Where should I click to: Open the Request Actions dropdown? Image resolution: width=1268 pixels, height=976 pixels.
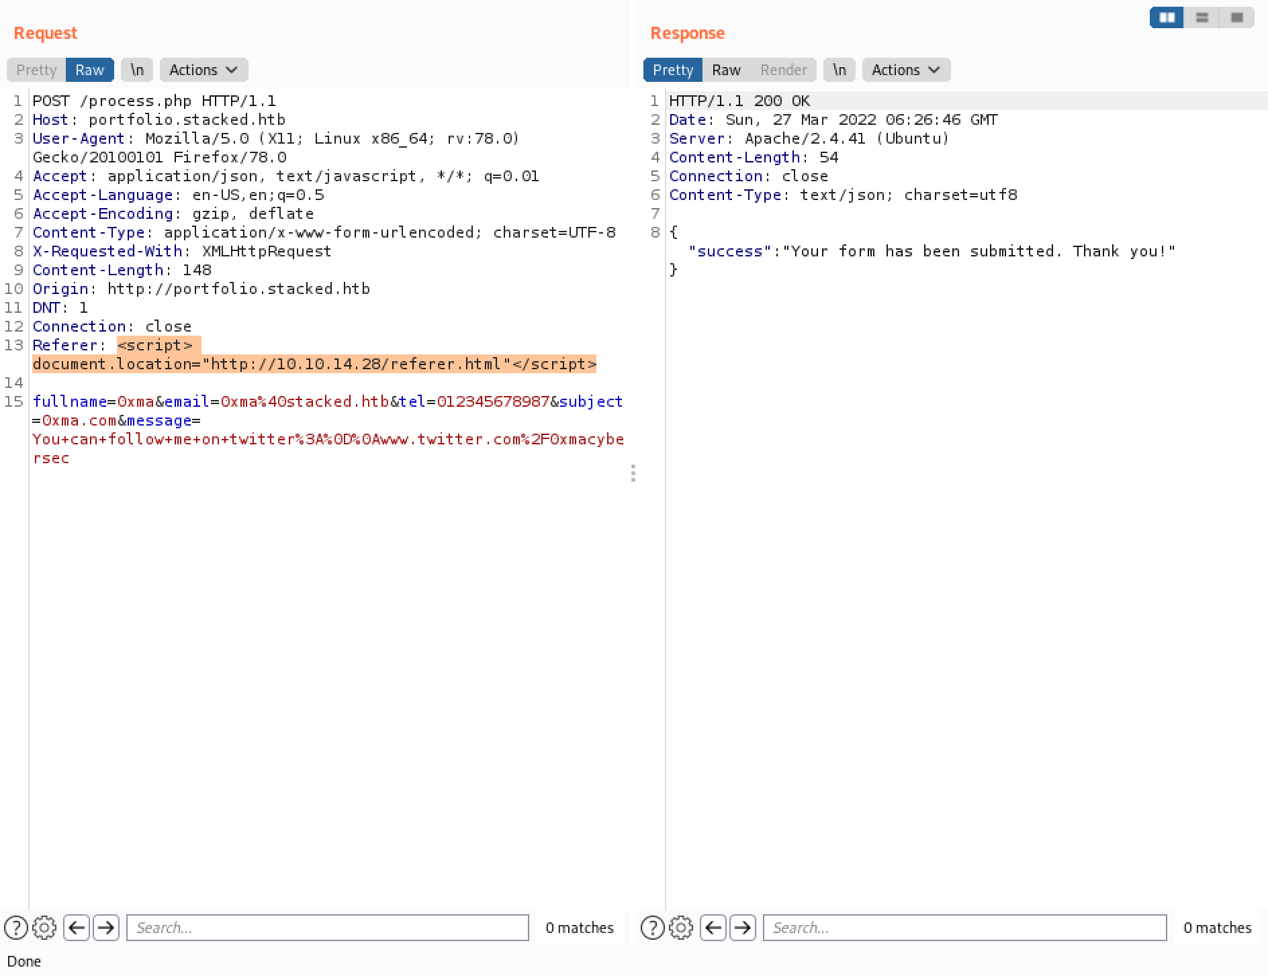coord(204,70)
